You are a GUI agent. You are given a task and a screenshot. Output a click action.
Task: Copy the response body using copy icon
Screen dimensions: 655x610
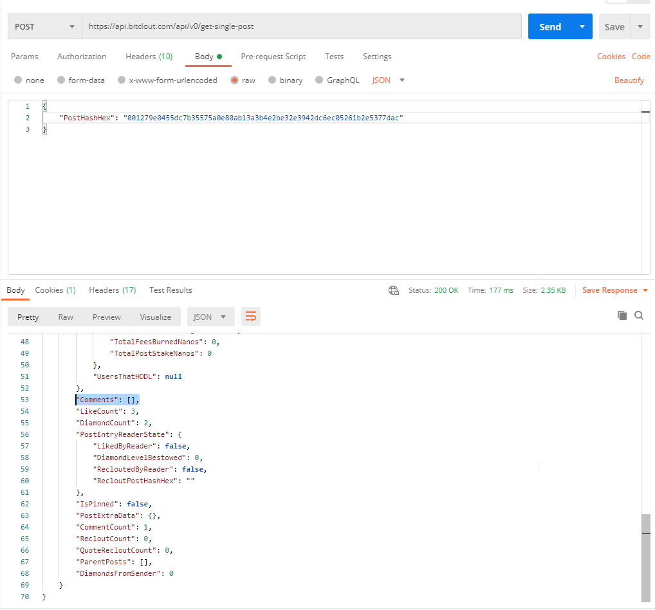pos(622,315)
